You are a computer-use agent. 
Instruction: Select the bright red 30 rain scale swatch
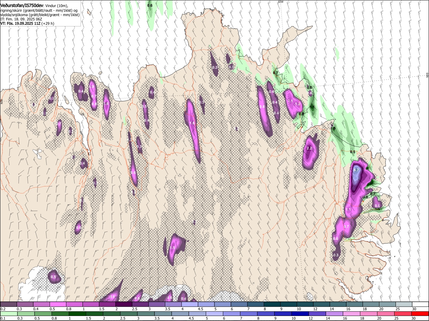click(x=420, y=314)
